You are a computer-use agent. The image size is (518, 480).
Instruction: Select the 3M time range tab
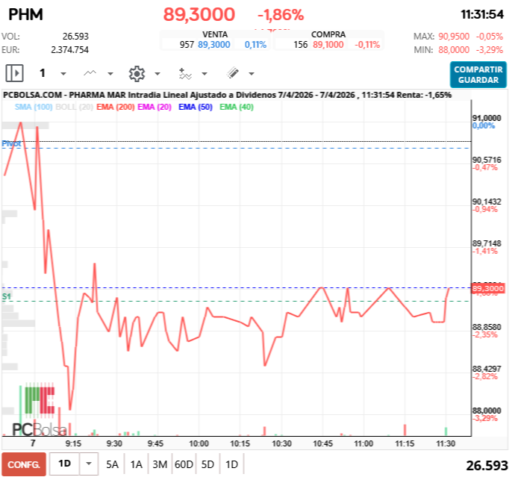[x=160, y=464]
